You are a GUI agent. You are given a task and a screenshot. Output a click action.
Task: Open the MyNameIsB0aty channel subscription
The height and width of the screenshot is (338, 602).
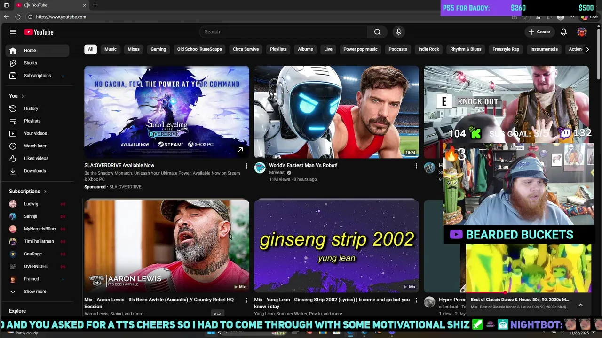pos(37,229)
